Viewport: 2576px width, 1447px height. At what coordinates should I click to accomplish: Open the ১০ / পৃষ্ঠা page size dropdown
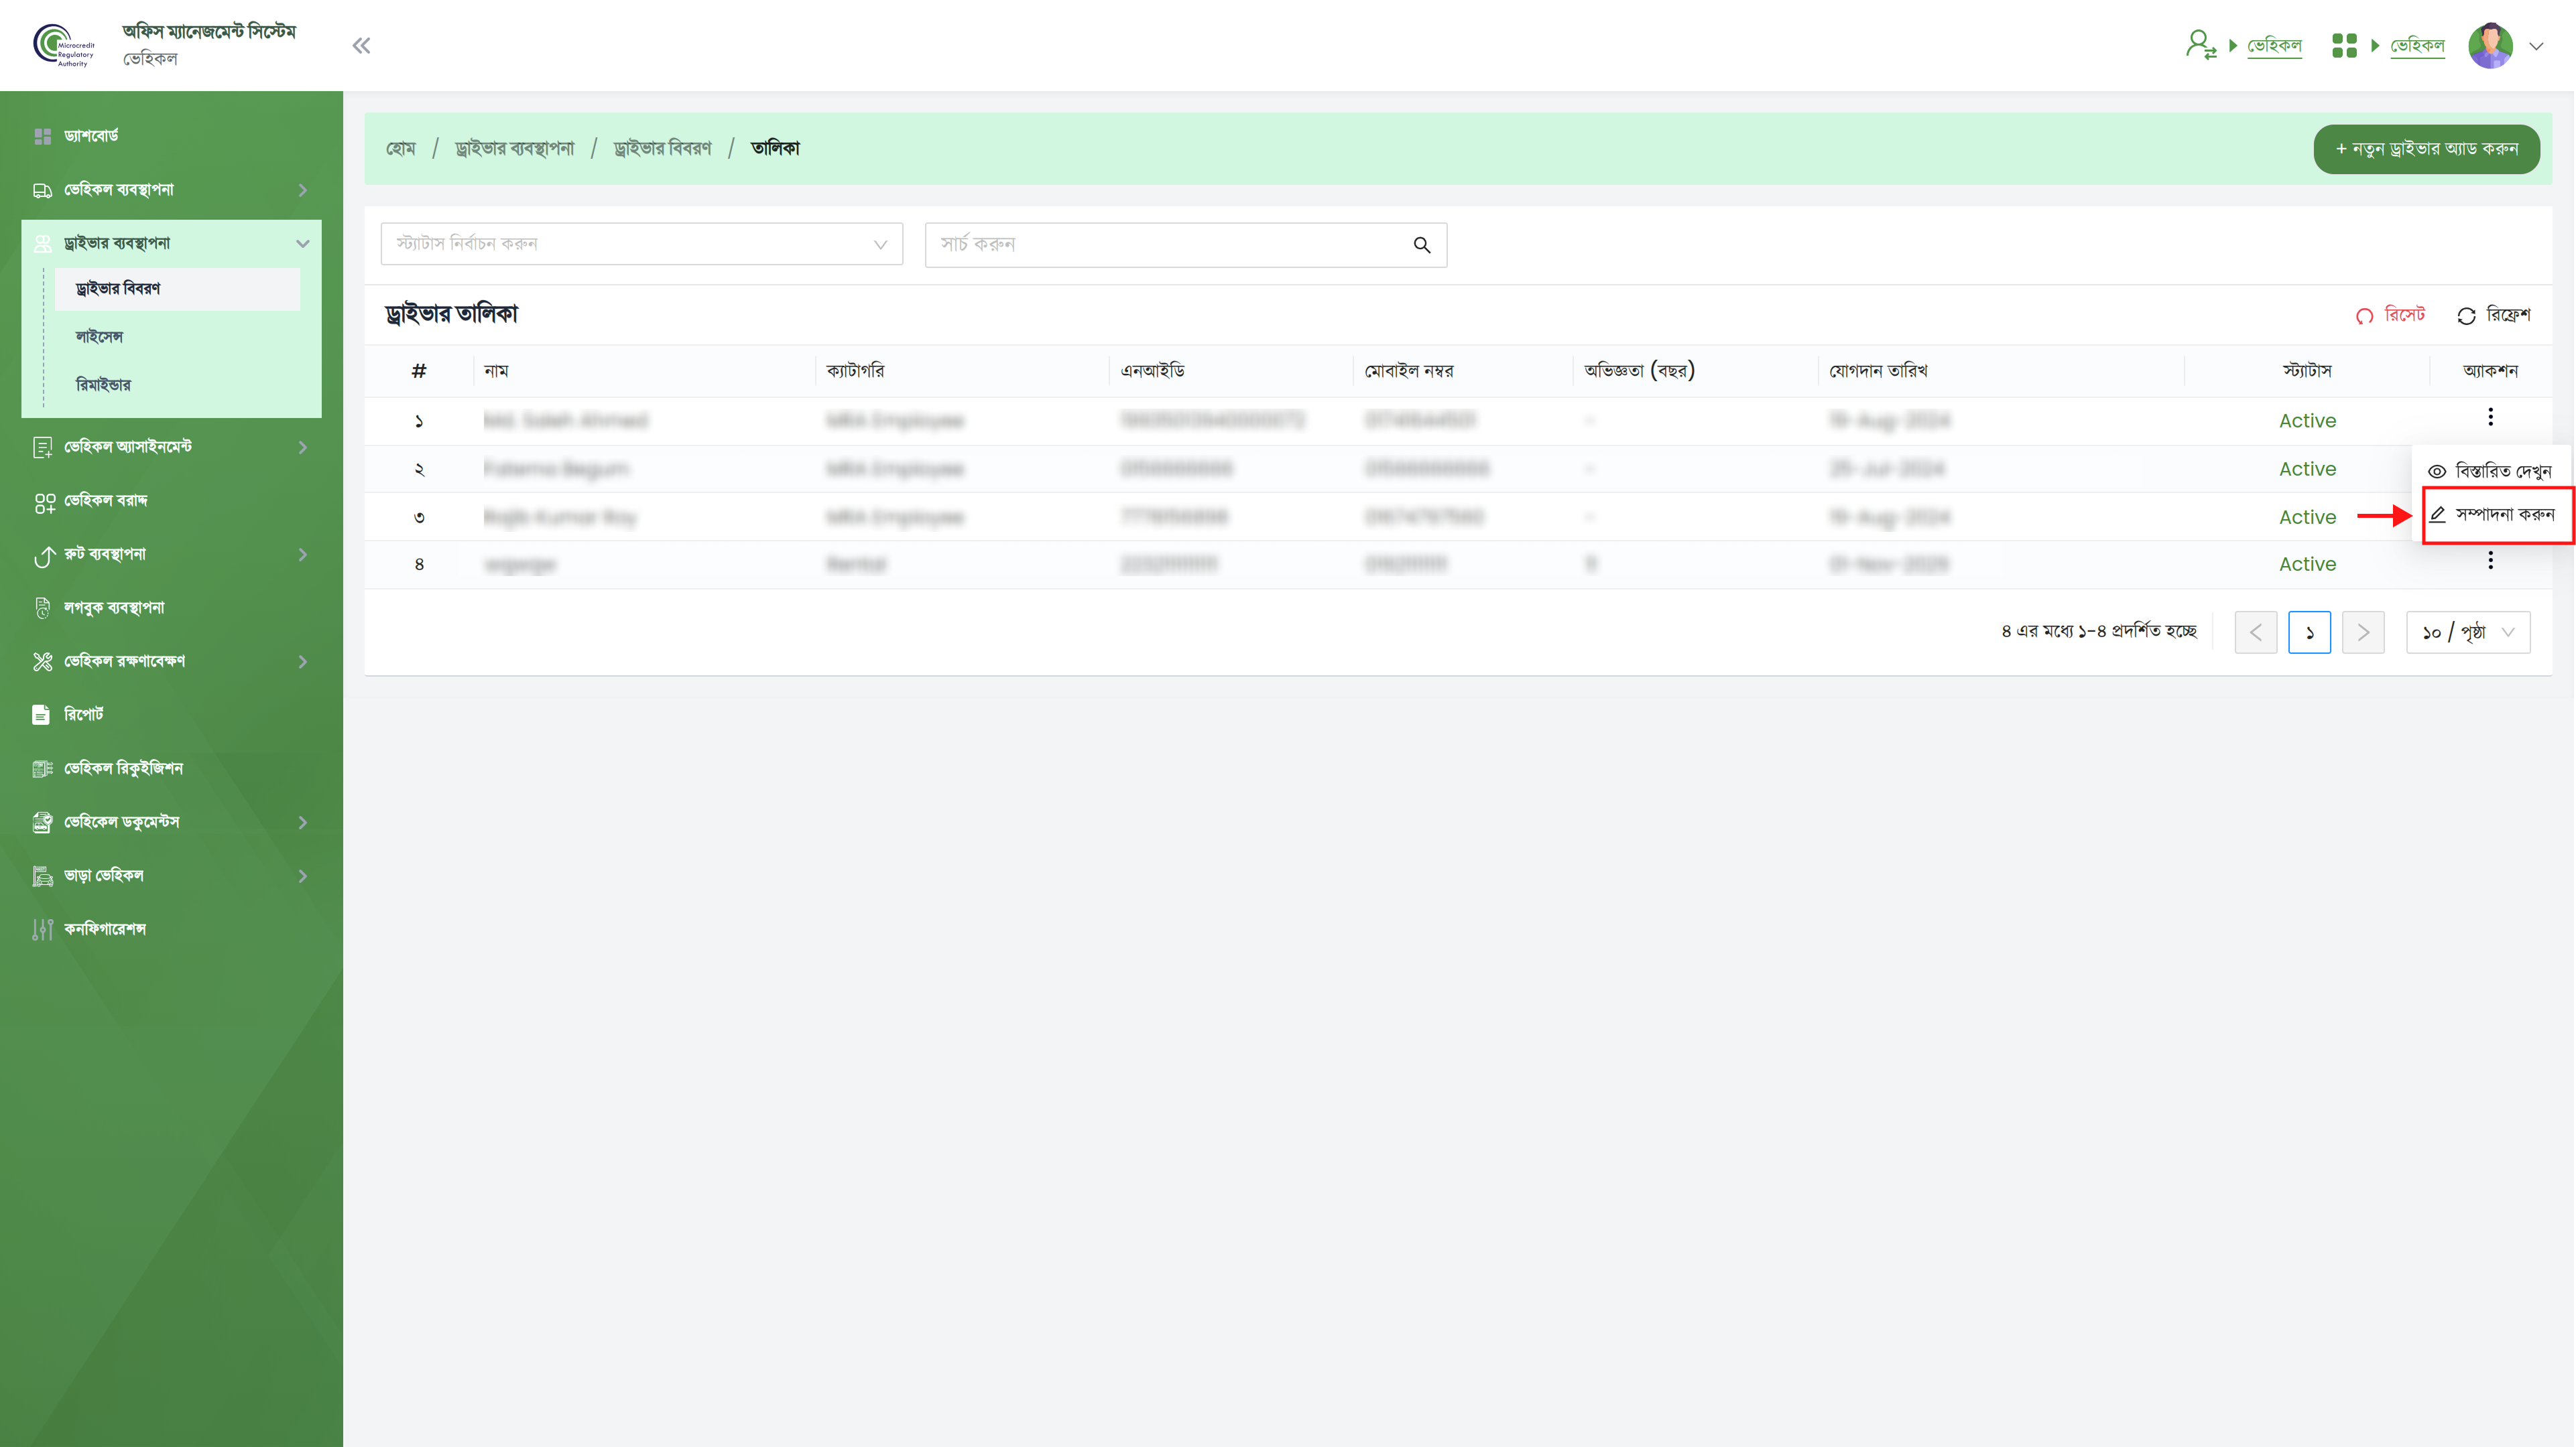coord(2467,632)
